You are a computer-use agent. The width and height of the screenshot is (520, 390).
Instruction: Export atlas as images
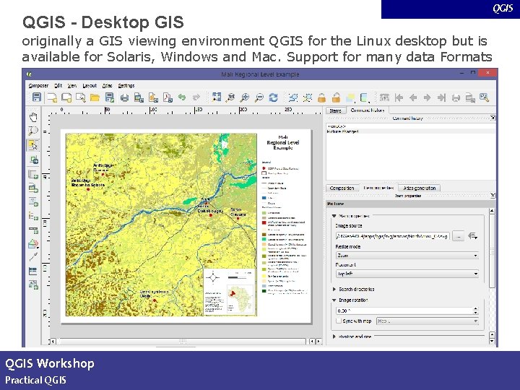470,97
